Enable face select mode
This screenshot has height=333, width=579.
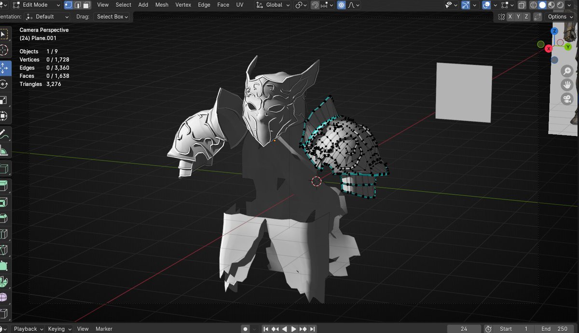click(x=86, y=5)
